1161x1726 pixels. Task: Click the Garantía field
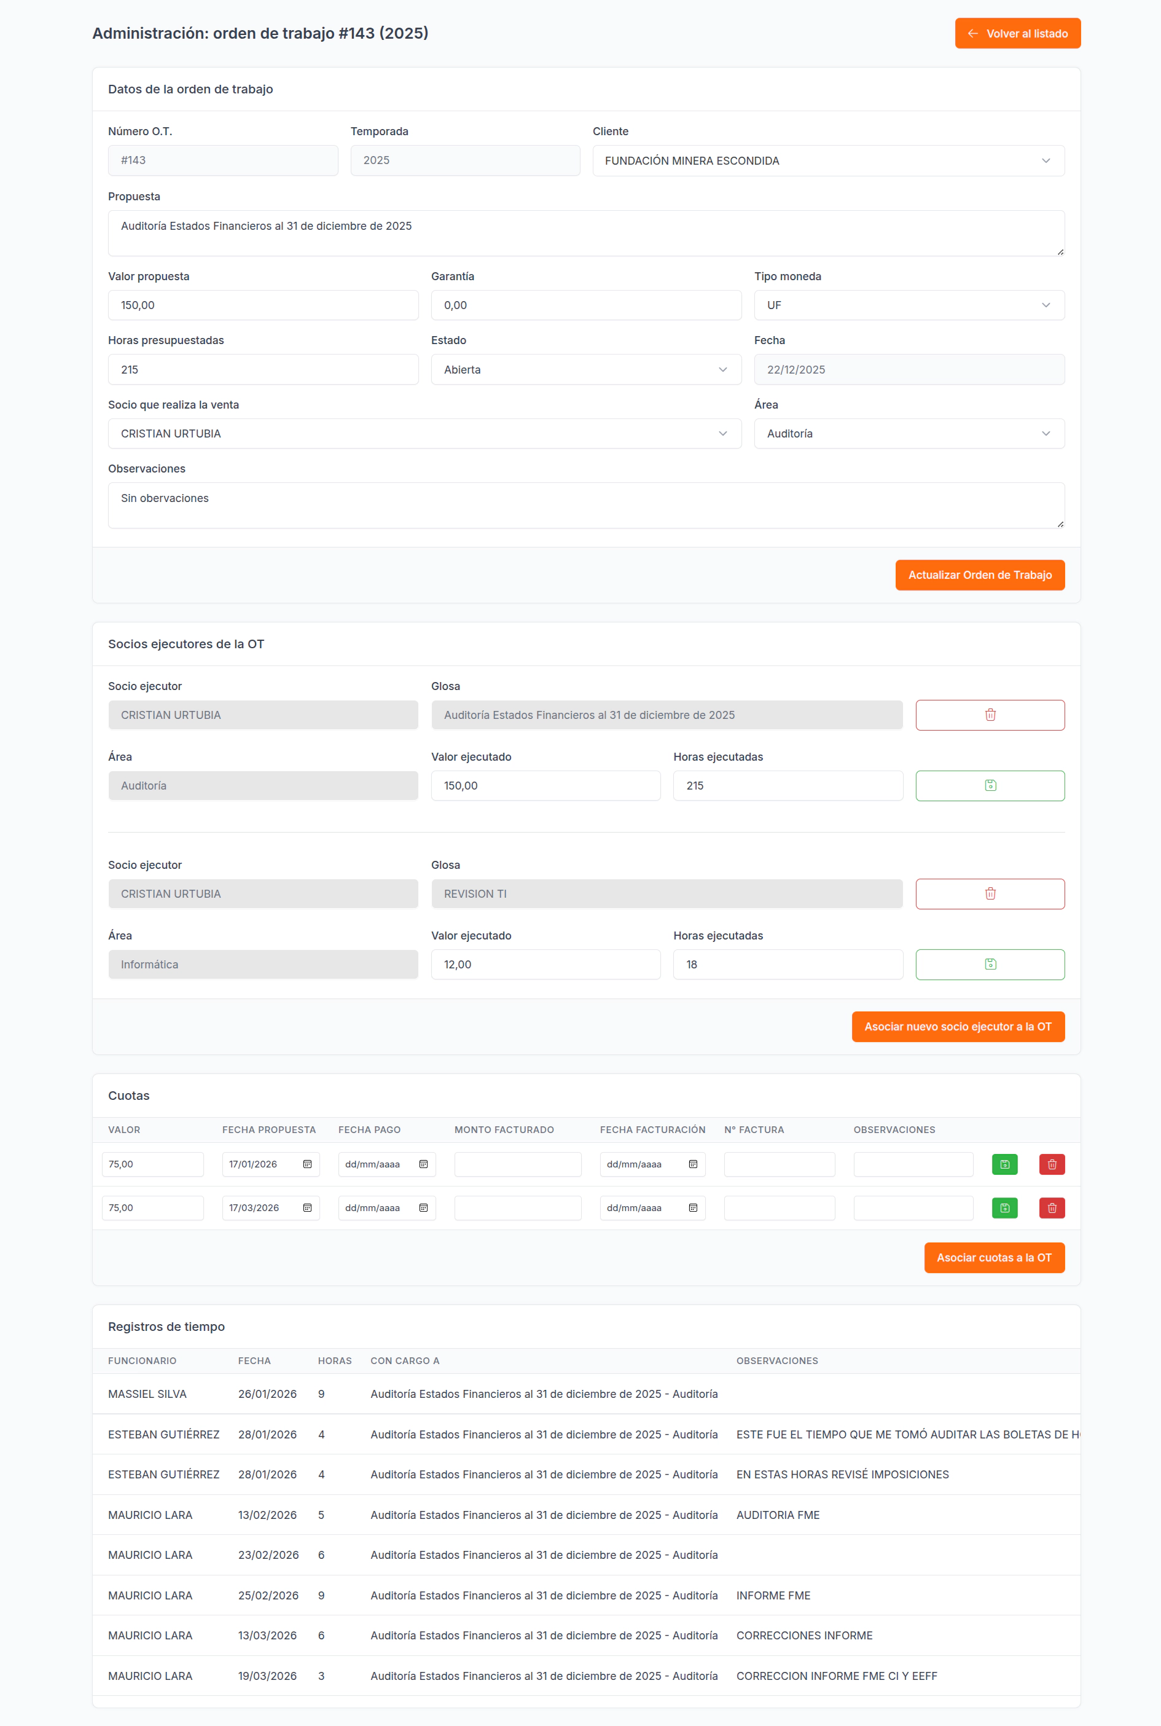point(585,304)
